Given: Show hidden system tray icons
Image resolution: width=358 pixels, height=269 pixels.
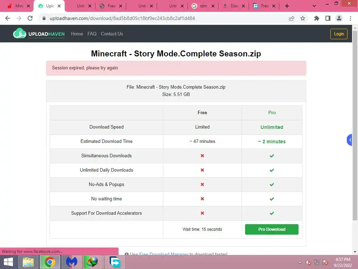Looking at the screenshot, I should 300,262.
